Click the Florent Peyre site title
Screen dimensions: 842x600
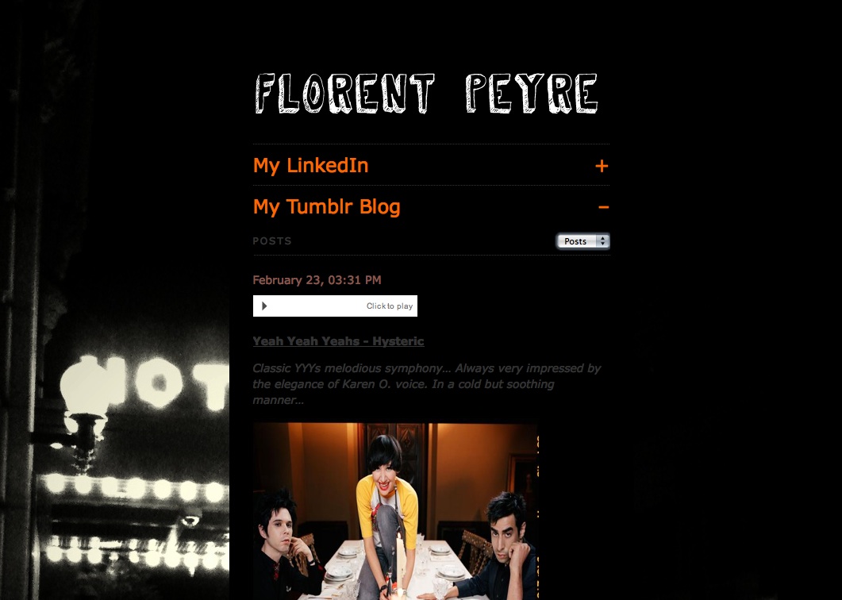(426, 94)
